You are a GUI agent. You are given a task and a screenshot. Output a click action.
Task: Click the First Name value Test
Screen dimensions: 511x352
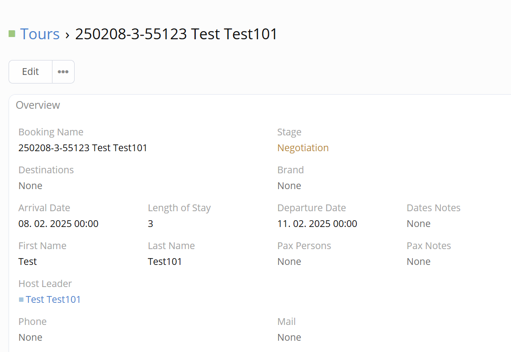point(28,262)
